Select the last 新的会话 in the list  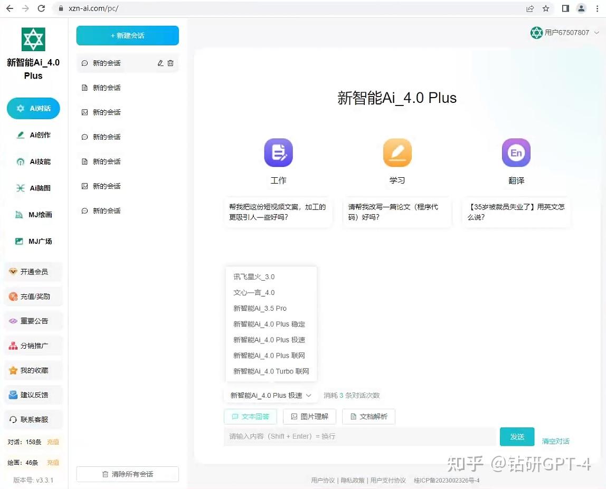128,211
